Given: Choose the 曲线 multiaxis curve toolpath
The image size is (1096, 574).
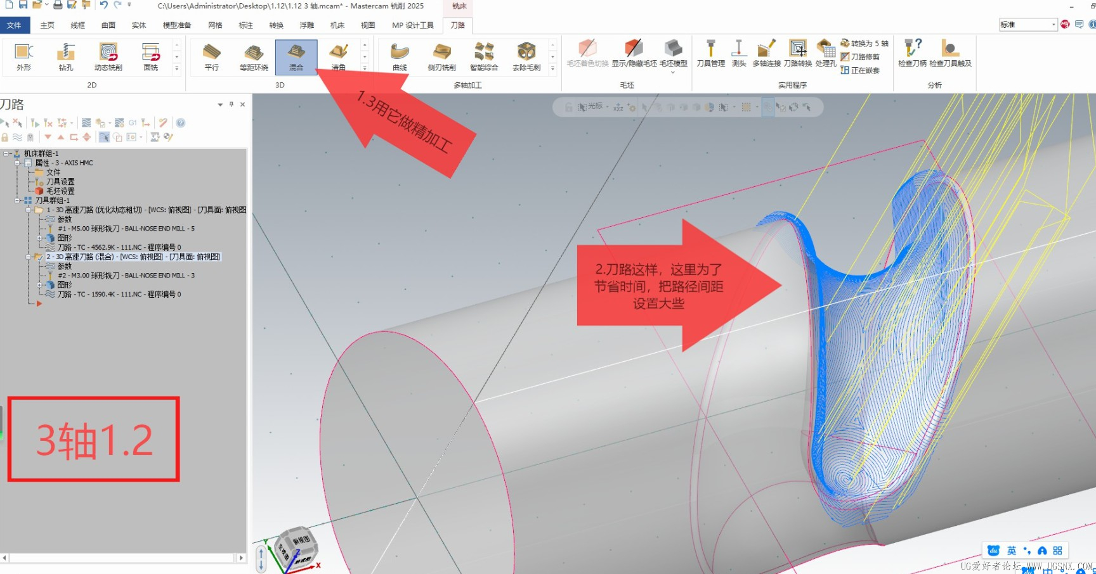Looking at the screenshot, I should [400, 57].
